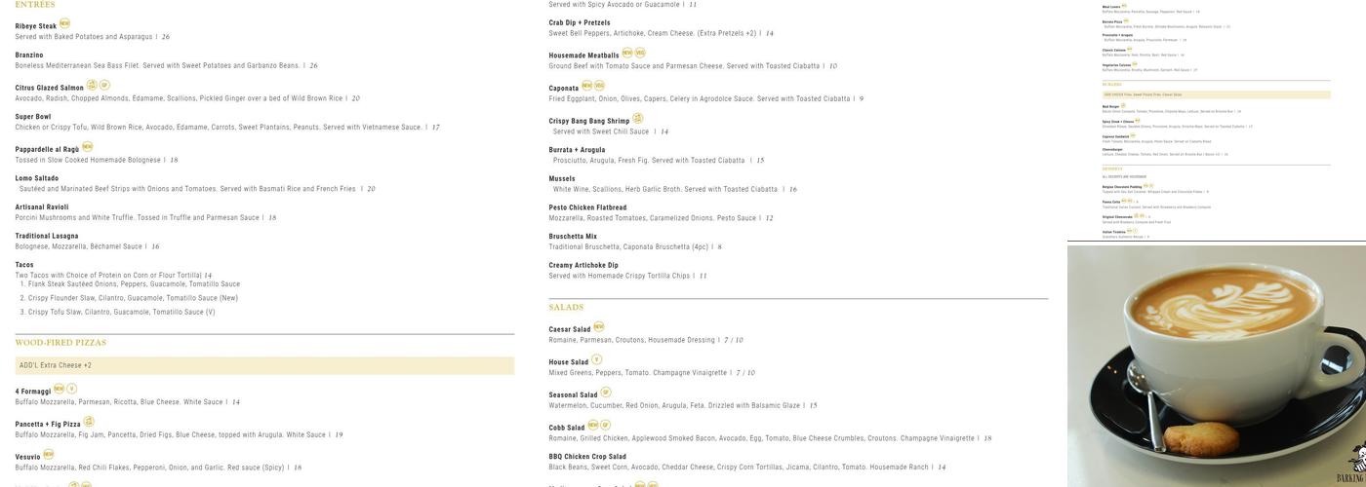The width and height of the screenshot is (1366, 487).
Task: Click the Creamy Artichoke Dip item name
Action: click(583, 265)
